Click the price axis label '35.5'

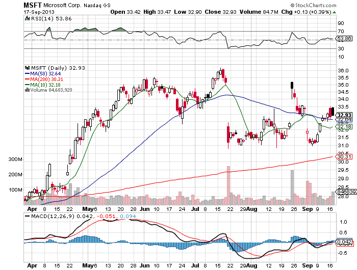click(x=343, y=78)
